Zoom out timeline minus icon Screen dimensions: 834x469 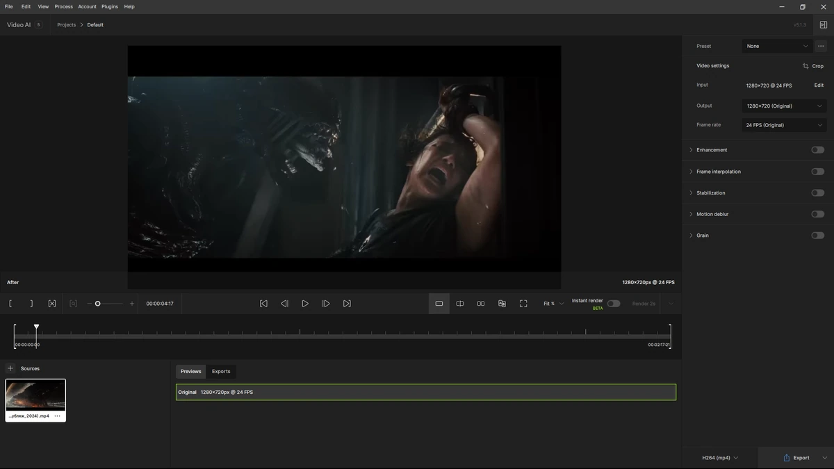(x=89, y=304)
